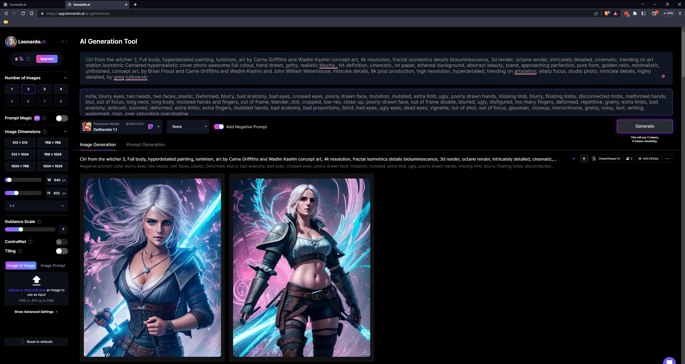This screenshot has height=364, width=685.
Task: Click the Generate button
Action: [645, 126]
